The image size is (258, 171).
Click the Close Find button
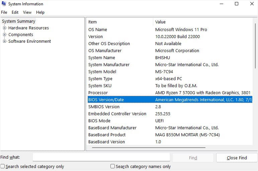pos(237,158)
